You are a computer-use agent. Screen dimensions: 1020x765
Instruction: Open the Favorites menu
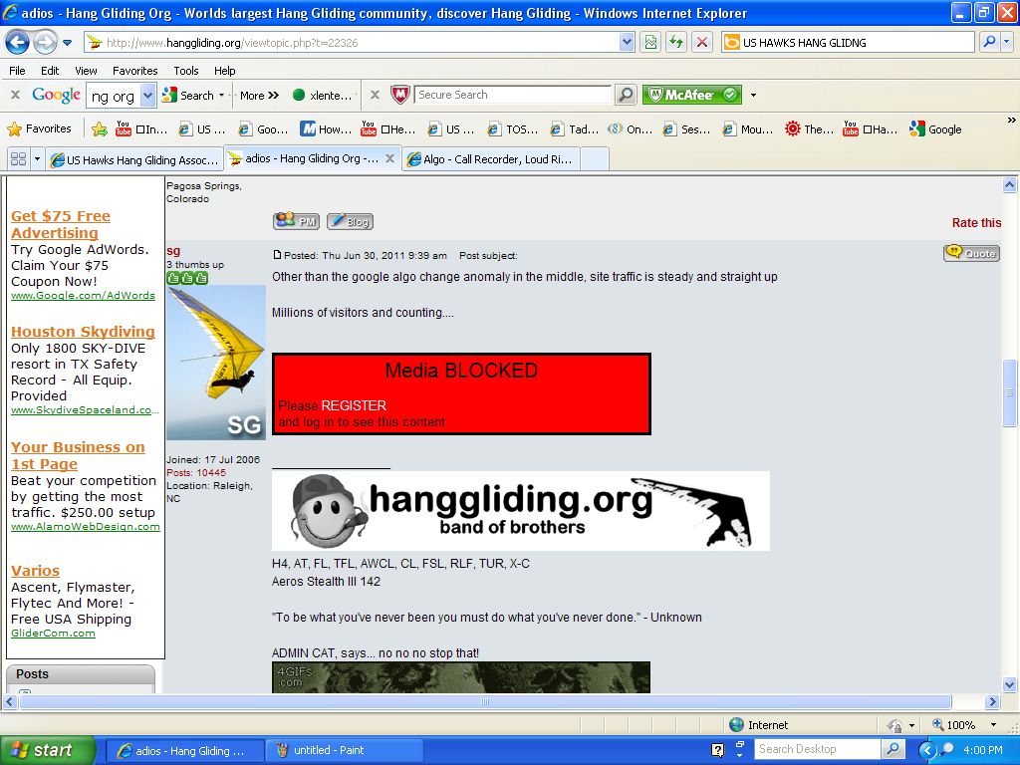(x=134, y=71)
